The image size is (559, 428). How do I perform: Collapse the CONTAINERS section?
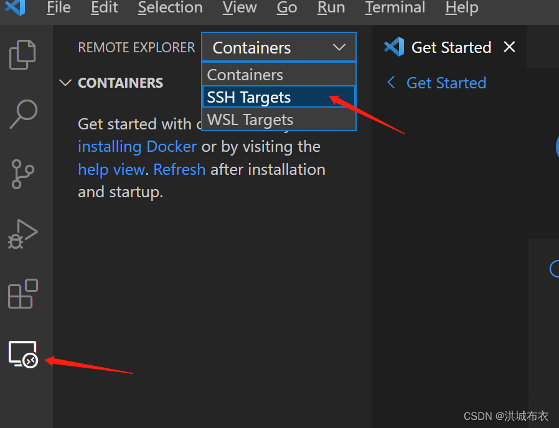pyautogui.click(x=65, y=83)
